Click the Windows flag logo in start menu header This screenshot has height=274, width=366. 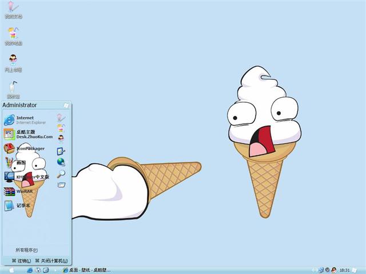(x=66, y=105)
